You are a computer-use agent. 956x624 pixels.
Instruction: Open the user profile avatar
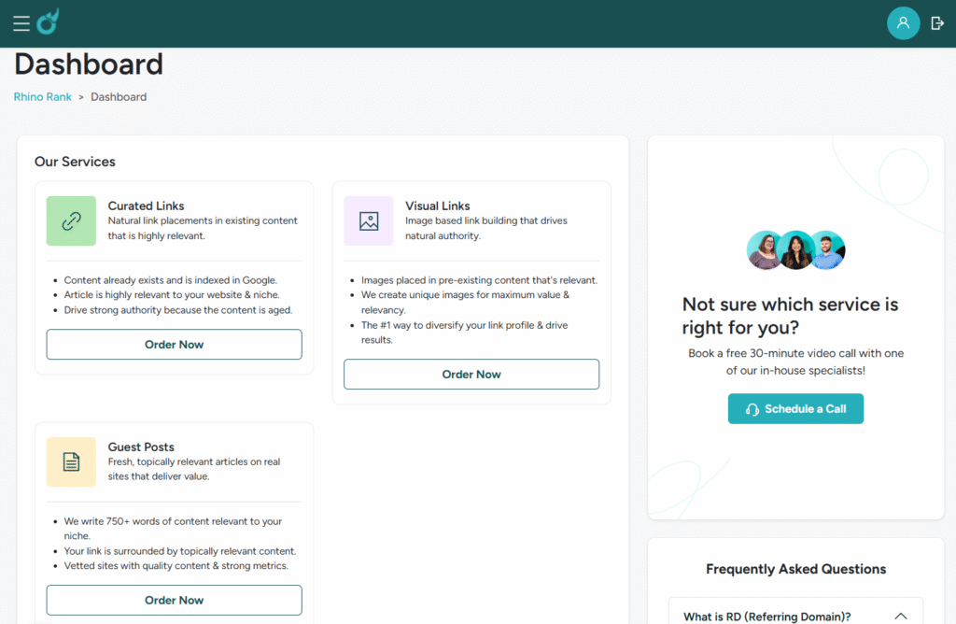[x=903, y=23]
